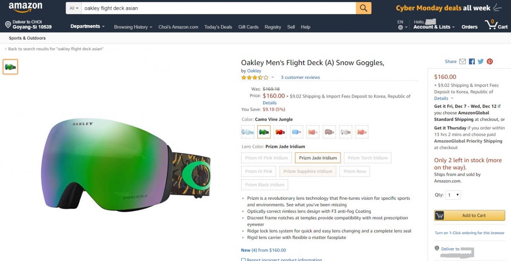Check Report incorrect product information box
Image resolution: width=511 pixels, height=261 pixels.
pos(243,260)
